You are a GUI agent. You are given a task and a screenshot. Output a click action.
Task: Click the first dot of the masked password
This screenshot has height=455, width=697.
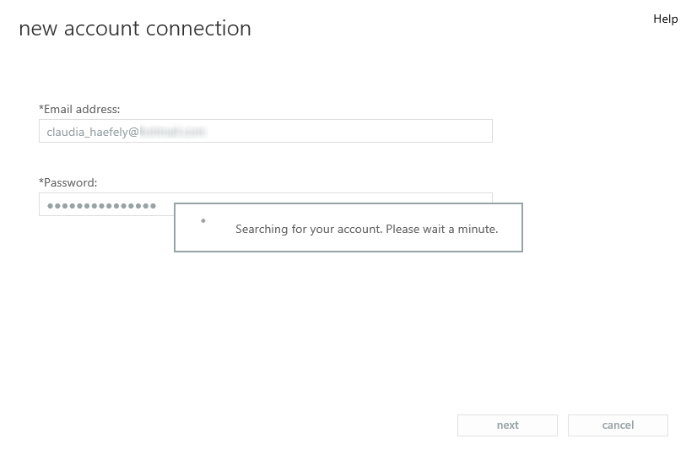(51, 205)
